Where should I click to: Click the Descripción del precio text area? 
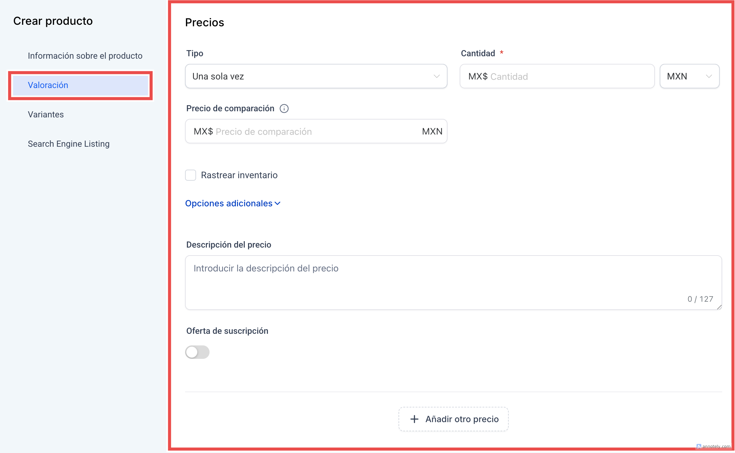point(453,282)
